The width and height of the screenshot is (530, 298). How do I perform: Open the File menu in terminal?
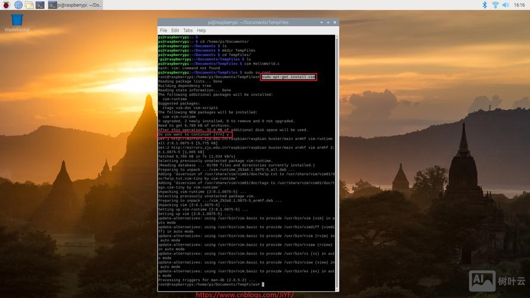[x=163, y=30]
